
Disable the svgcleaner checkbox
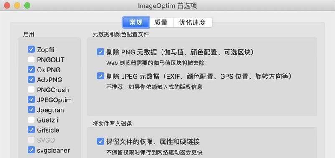click(31, 150)
